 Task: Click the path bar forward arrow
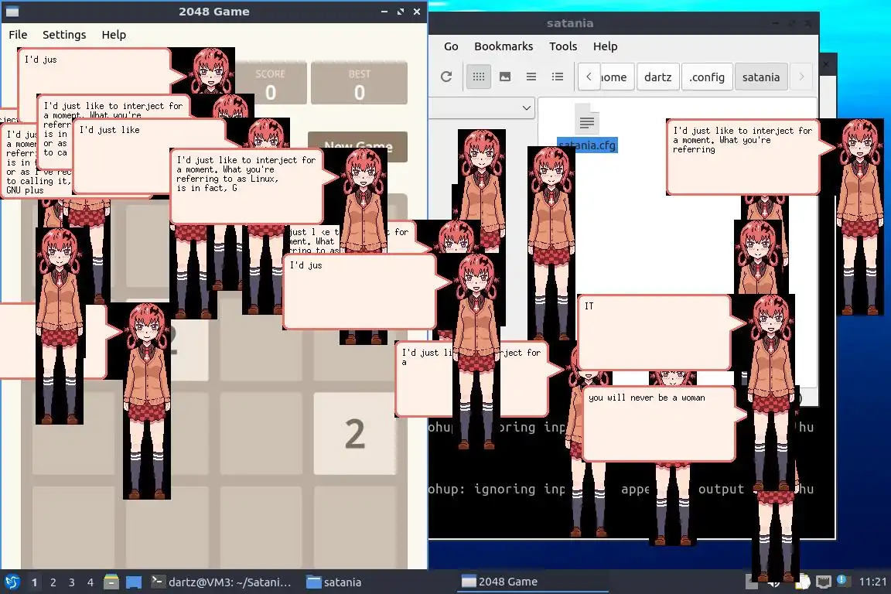801,77
